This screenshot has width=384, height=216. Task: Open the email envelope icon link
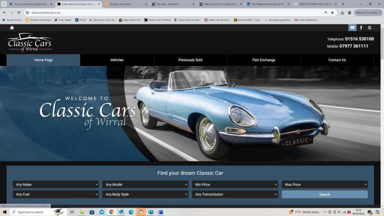(352, 27)
